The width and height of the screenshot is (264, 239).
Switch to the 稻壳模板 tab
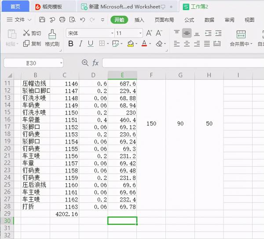tap(52, 7)
